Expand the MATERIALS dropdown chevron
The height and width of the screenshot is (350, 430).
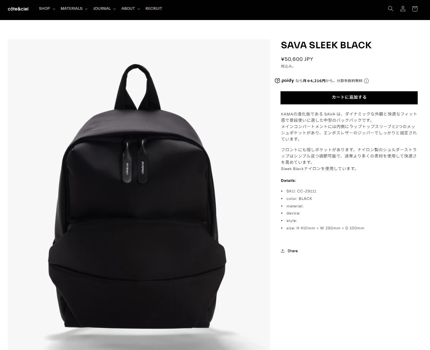tap(86, 9)
